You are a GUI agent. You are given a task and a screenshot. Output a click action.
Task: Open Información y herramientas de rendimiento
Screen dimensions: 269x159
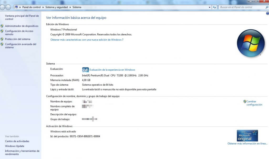[22, 152]
